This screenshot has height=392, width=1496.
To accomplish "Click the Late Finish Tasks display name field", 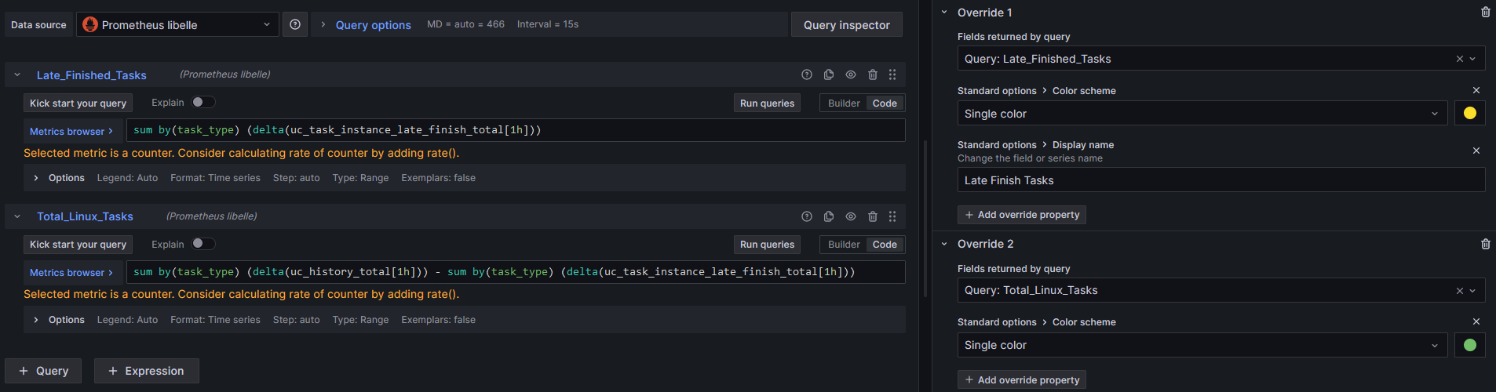I will [x=1221, y=180].
